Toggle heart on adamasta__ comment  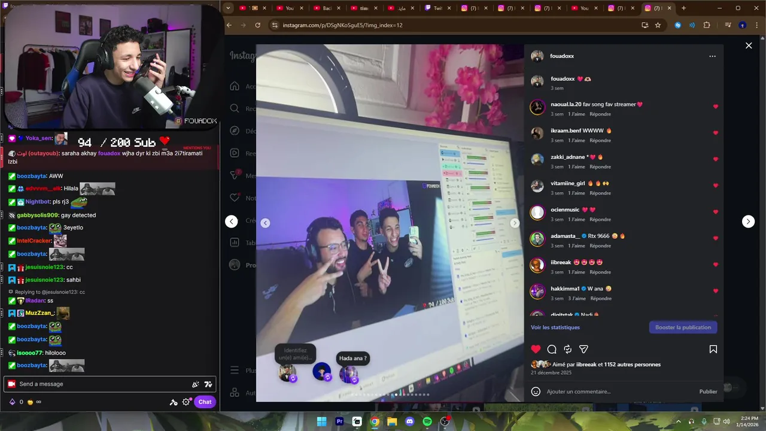716,238
